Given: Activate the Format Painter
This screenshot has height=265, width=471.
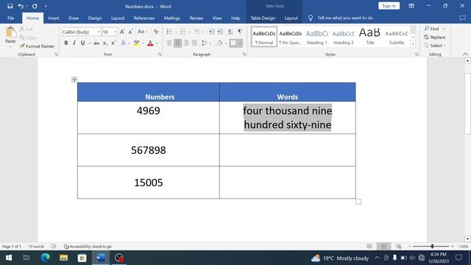Looking at the screenshot, I should click(x=37, y=46).
